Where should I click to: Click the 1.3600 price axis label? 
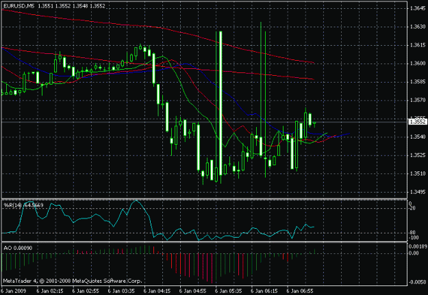pyautogui.click(x=417, y=64)
